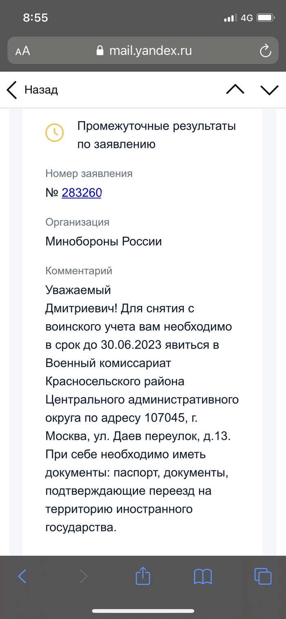
Task: Open application number 283260 link
Action: (x=82, y=193)
